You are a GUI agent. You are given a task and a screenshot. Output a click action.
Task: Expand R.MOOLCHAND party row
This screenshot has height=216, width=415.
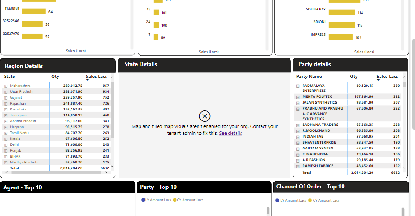(298, 131)
